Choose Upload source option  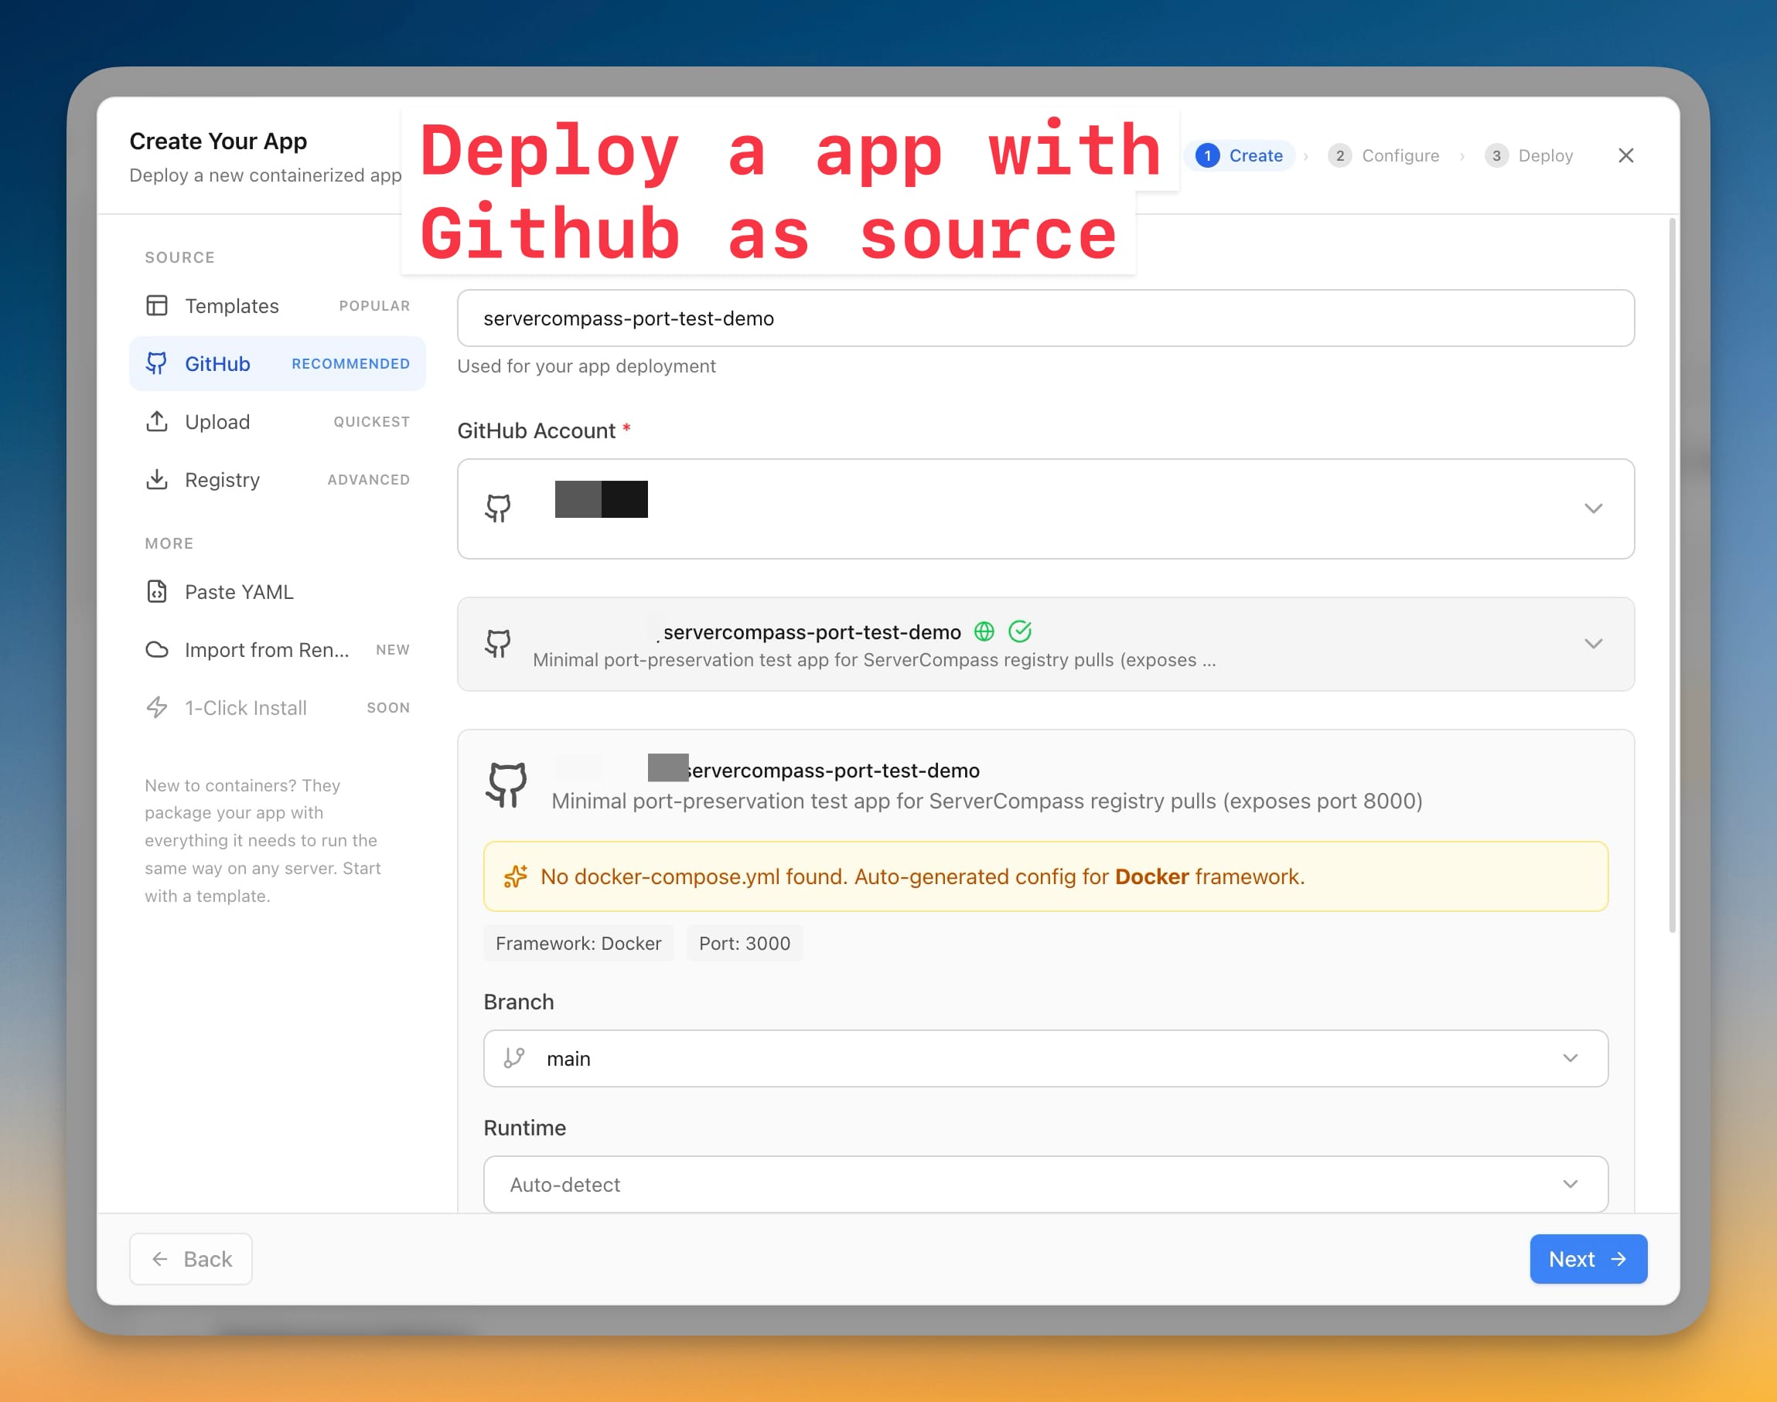[x=277, y=422]
